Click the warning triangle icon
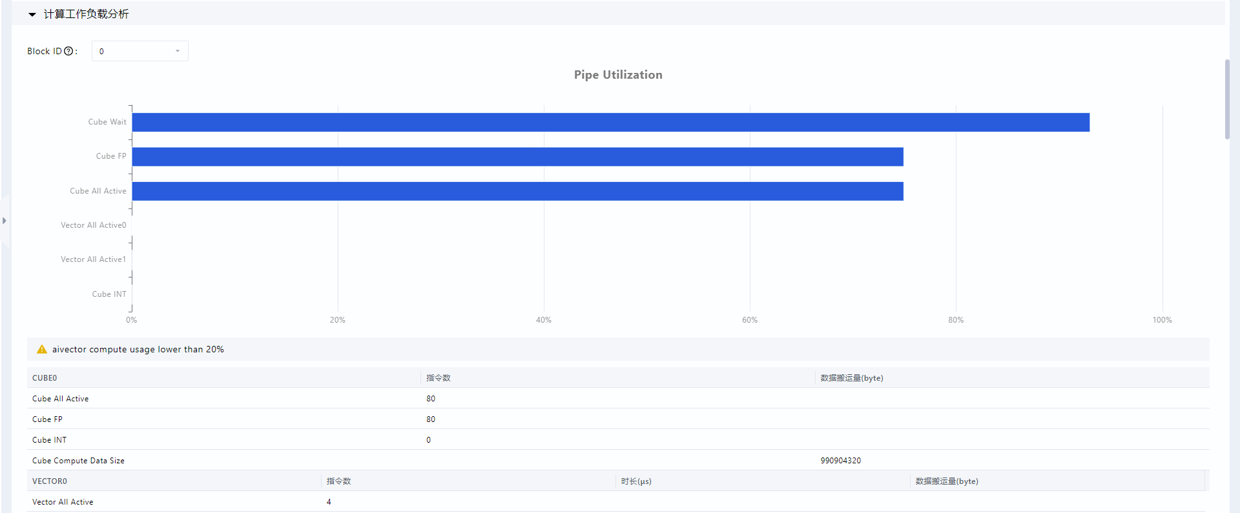 click(x=42, y=349)
